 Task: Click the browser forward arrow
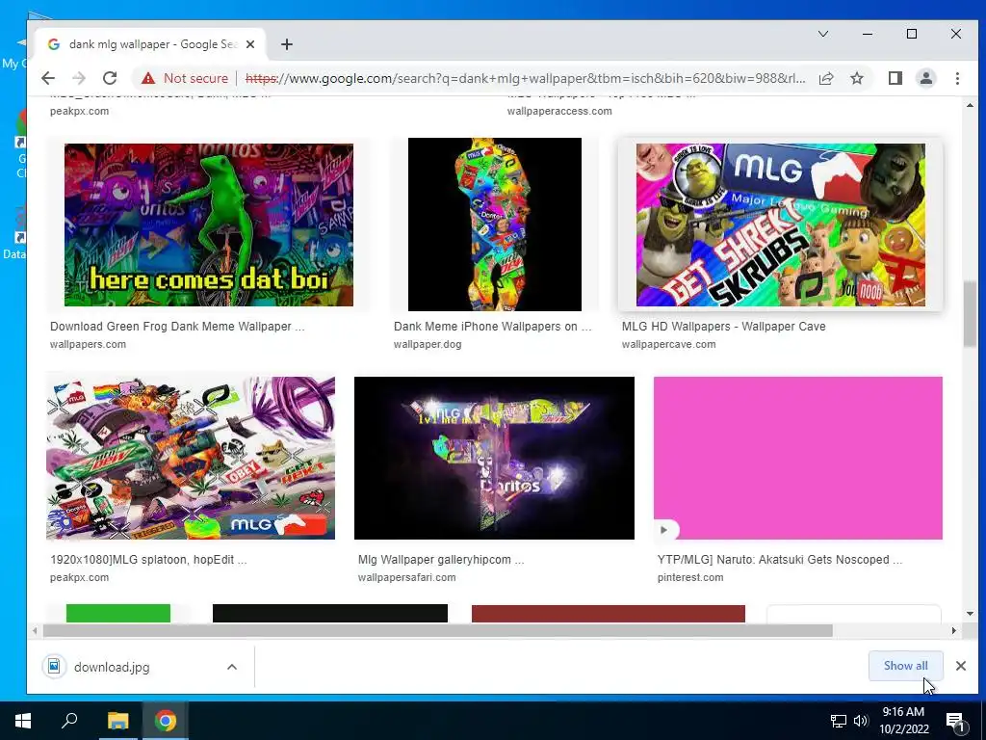pyautogui.click(x=79, y=78)
